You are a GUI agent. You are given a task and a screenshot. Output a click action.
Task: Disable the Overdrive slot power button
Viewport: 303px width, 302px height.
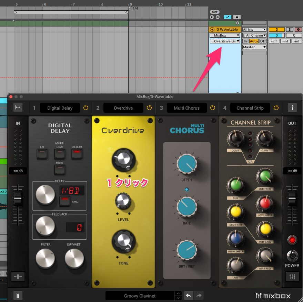pos(149,108)
